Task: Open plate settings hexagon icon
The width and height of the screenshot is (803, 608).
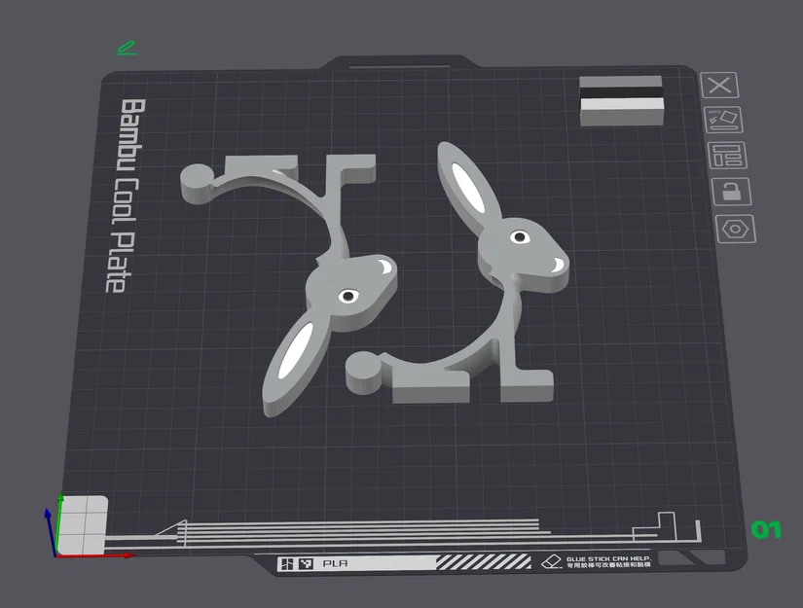Action: click(x=736, y=229)
